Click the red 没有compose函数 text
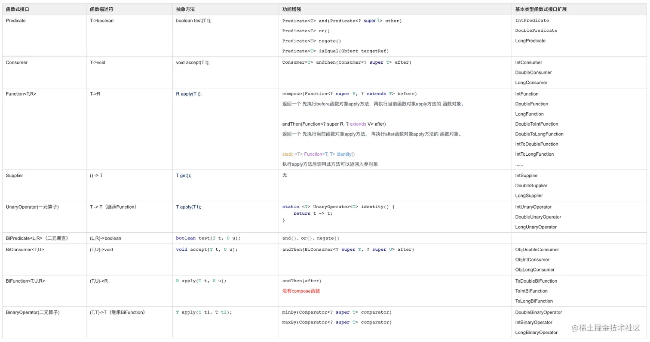The width and height of the screenshot is (650, 342). 301,291
